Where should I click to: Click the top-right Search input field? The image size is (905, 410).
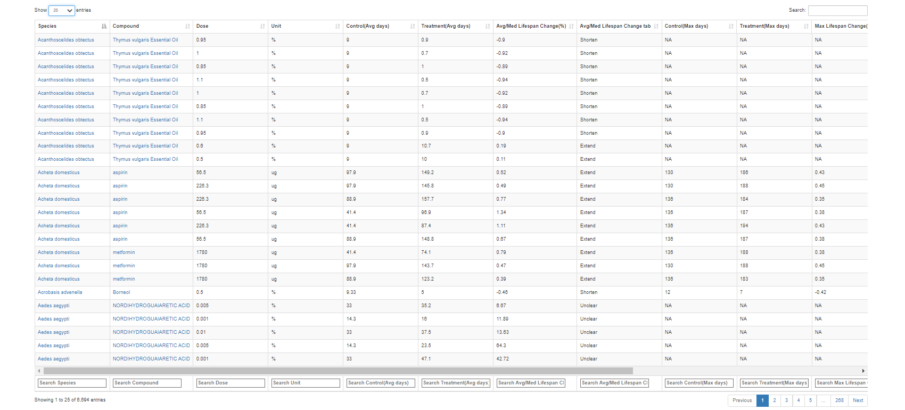837,10
